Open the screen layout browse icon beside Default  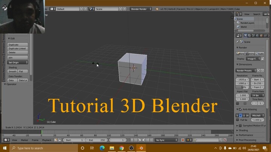pos(52,9)
